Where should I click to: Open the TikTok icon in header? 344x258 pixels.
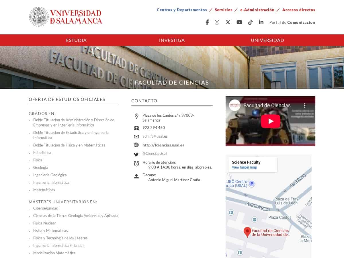(x=250, y=22)
